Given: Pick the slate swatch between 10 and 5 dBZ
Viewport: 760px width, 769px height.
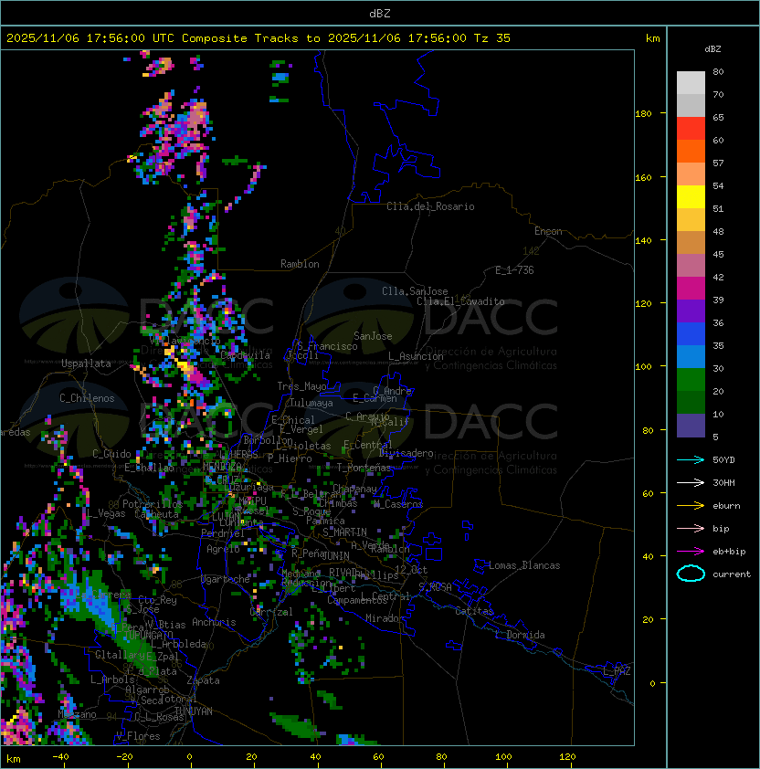Looking at the screenshot, I should pyautogui.click(x=691, y=426).
